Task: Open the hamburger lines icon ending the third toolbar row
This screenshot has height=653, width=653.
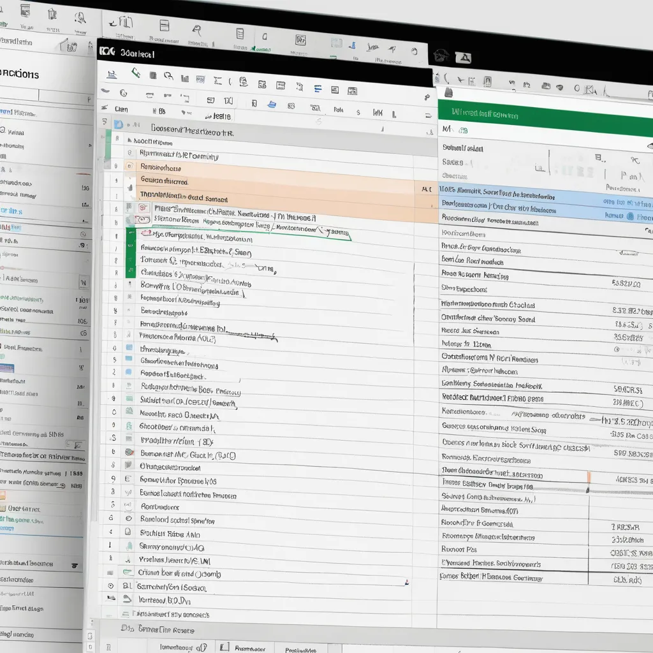Action: coord(428,115)
